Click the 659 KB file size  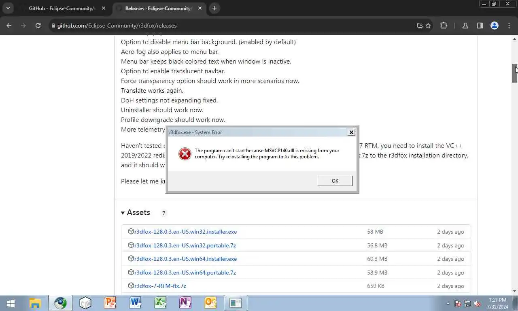coord(376,286)
